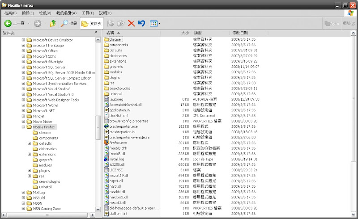Open the Tools menu
Viewport: 358px width, 219px height.
pyautogui.click(x=88, y=13)
